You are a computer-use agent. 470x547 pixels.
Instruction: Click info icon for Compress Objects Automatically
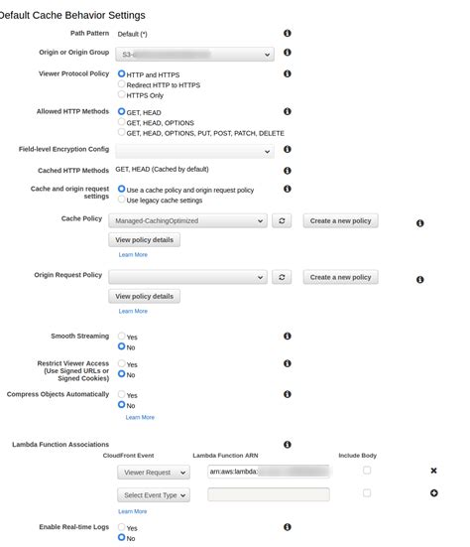[288, 394]
